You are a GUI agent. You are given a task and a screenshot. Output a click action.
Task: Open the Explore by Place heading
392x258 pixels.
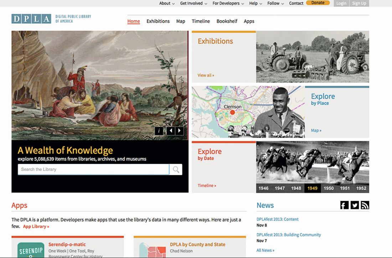click(x=323, y=99)
